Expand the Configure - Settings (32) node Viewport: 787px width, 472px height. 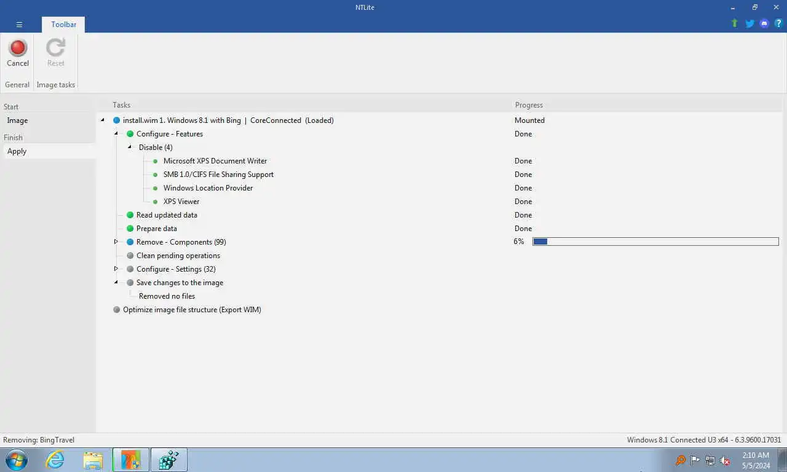pos(116,269)
